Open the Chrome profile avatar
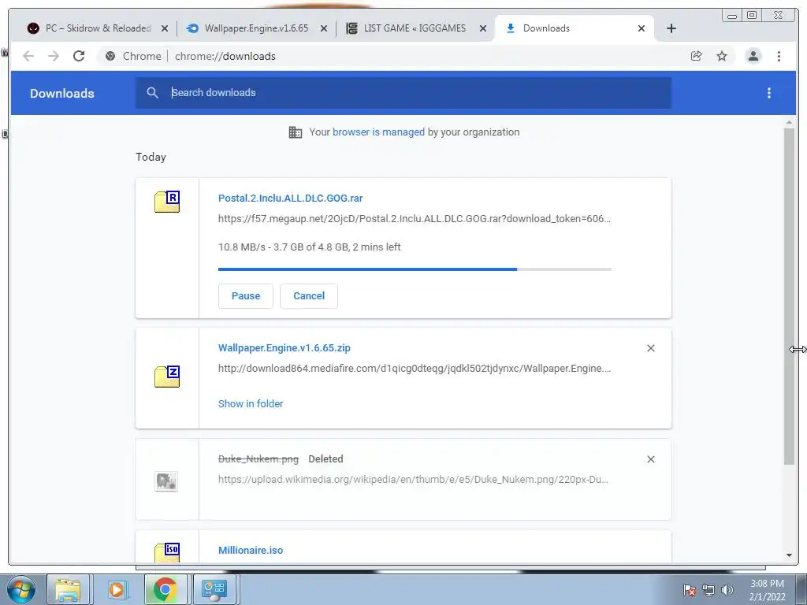Viewport: 807px width, 605px height. tap(753, 56)
